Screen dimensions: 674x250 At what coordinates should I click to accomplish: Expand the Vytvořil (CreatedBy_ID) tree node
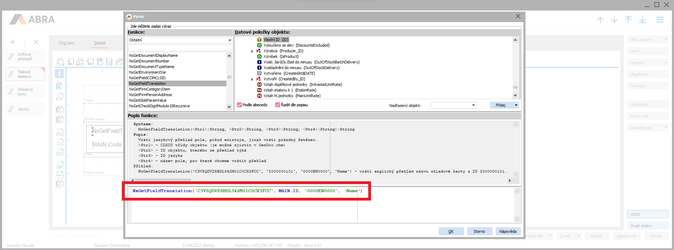tap(252, 79)
